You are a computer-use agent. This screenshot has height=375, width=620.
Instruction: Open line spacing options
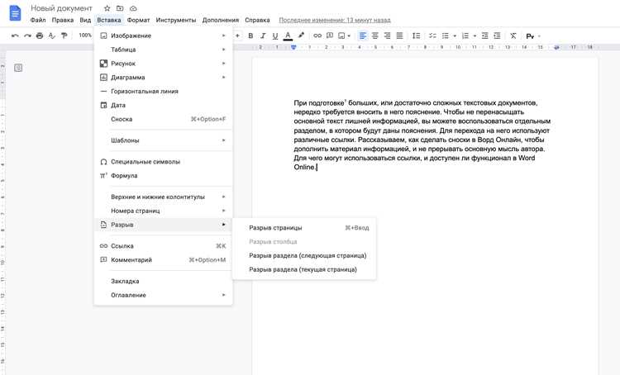point(416,36)
